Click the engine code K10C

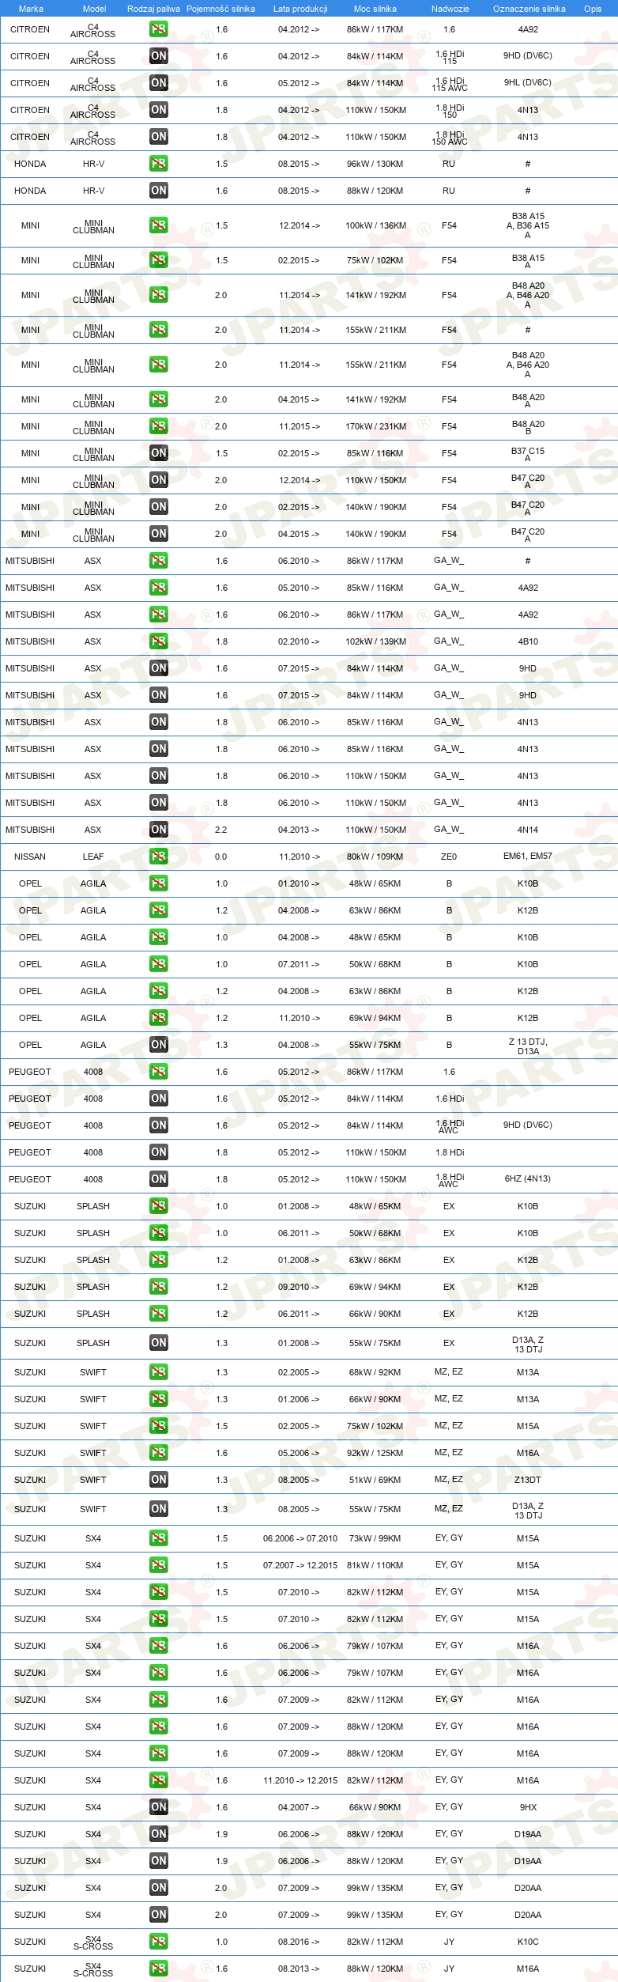pos(528,1942)
